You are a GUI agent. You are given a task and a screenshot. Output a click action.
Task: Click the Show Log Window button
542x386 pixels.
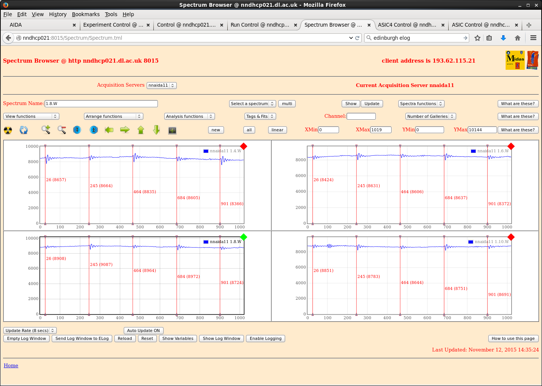tap(222, 338)
